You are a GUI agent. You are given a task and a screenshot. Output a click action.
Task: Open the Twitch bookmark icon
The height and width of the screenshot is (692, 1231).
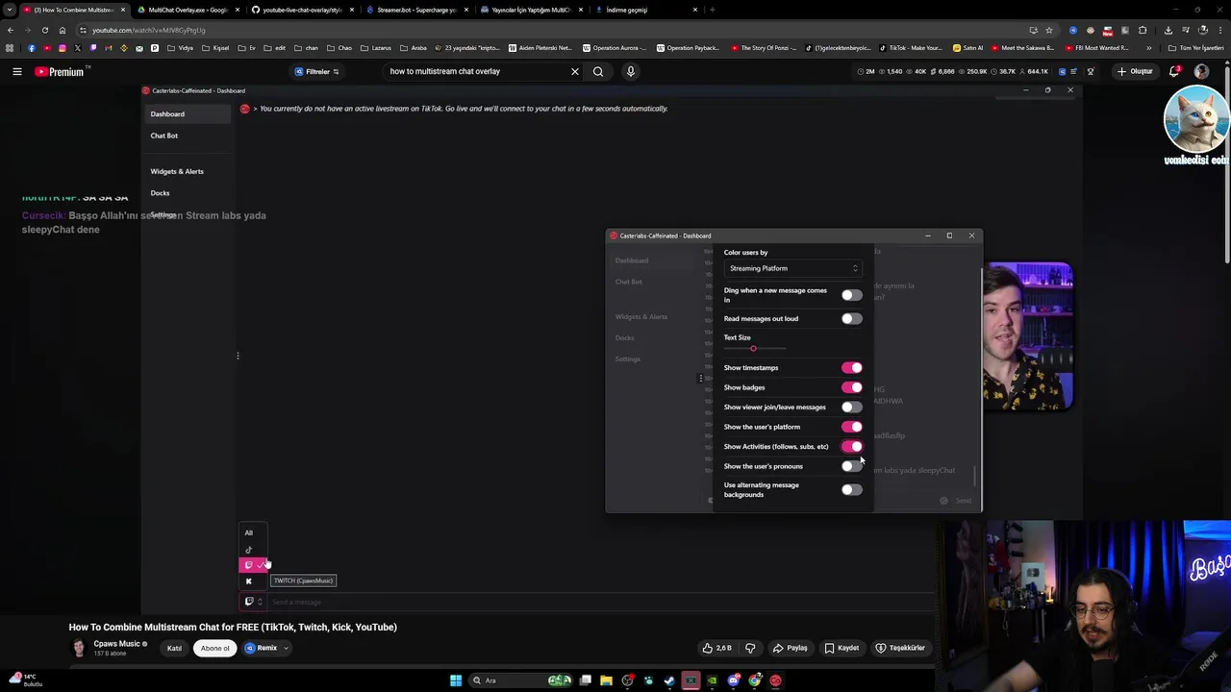coord(93,48)
